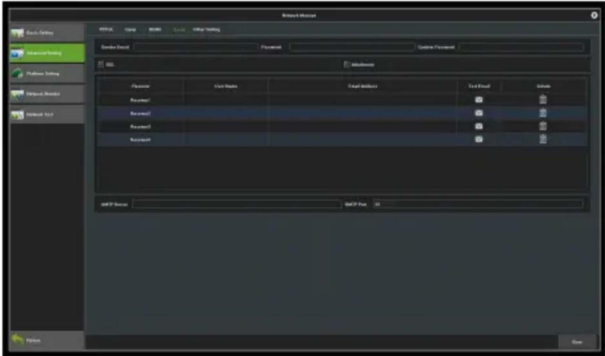Focus the SMTP Port field showing 25
605x356 pixels.
[x=478, y=204]
